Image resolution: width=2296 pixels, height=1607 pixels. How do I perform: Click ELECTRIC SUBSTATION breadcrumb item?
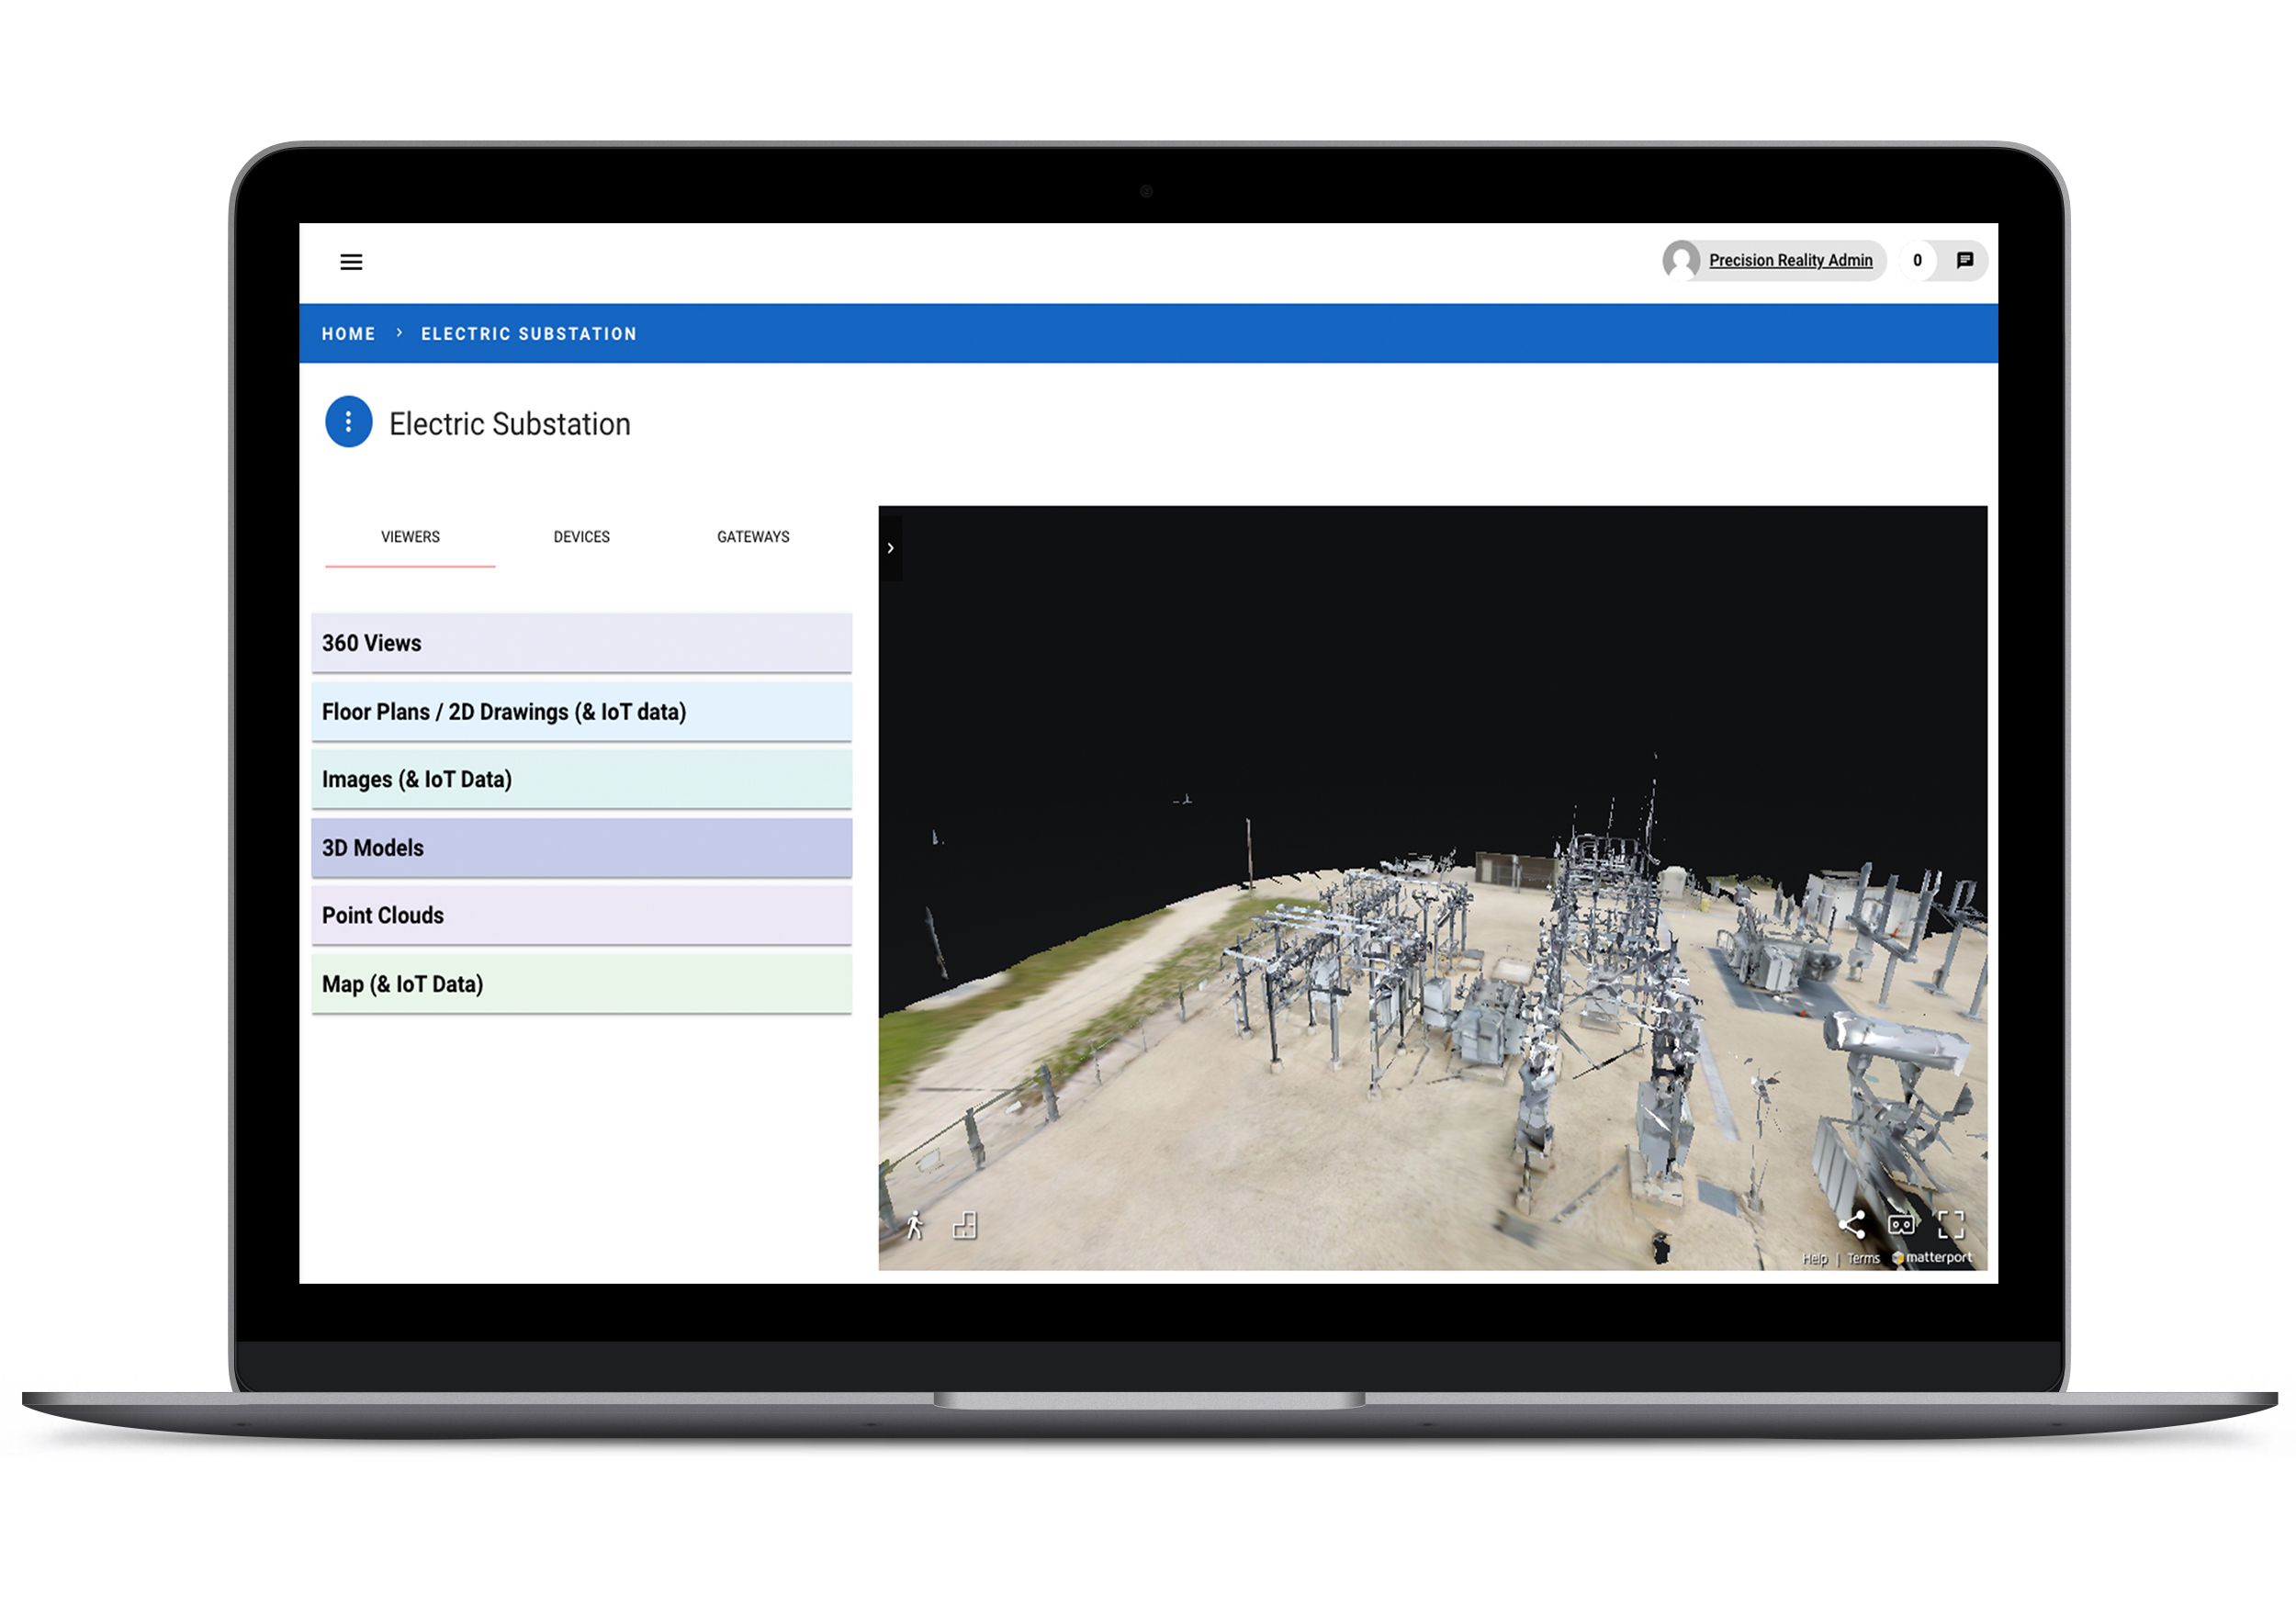(528, 334)
